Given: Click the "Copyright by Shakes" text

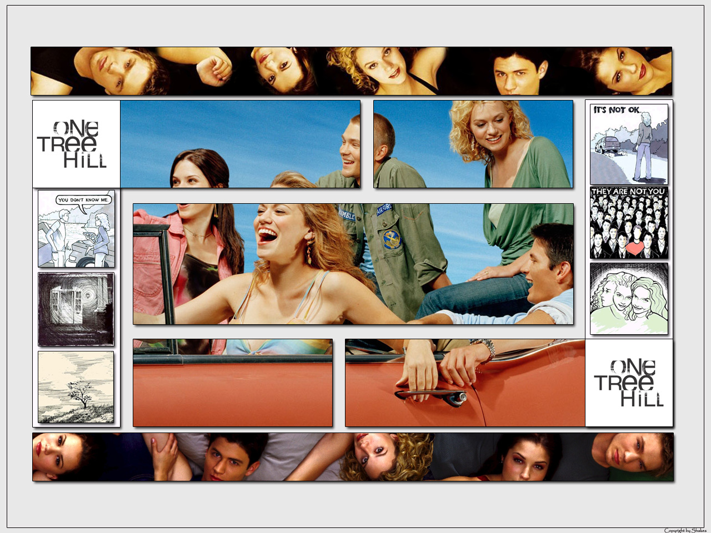Looking at the screenshot, I should pyautogui.click(x=685, y=530).
